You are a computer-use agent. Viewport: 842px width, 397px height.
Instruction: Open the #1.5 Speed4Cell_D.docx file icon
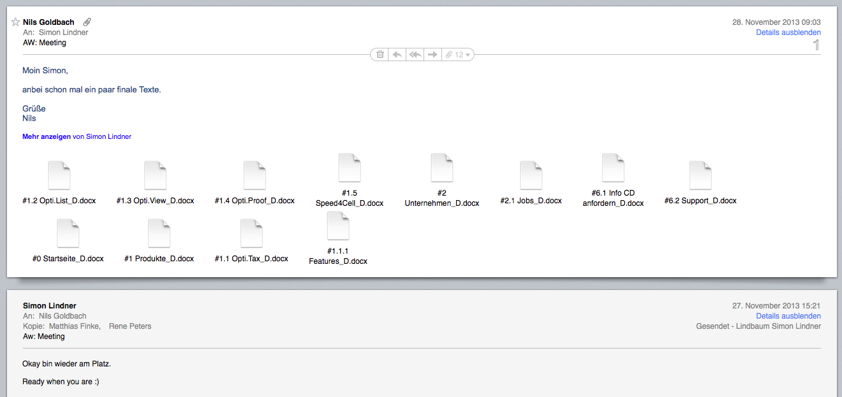point(350,168)
